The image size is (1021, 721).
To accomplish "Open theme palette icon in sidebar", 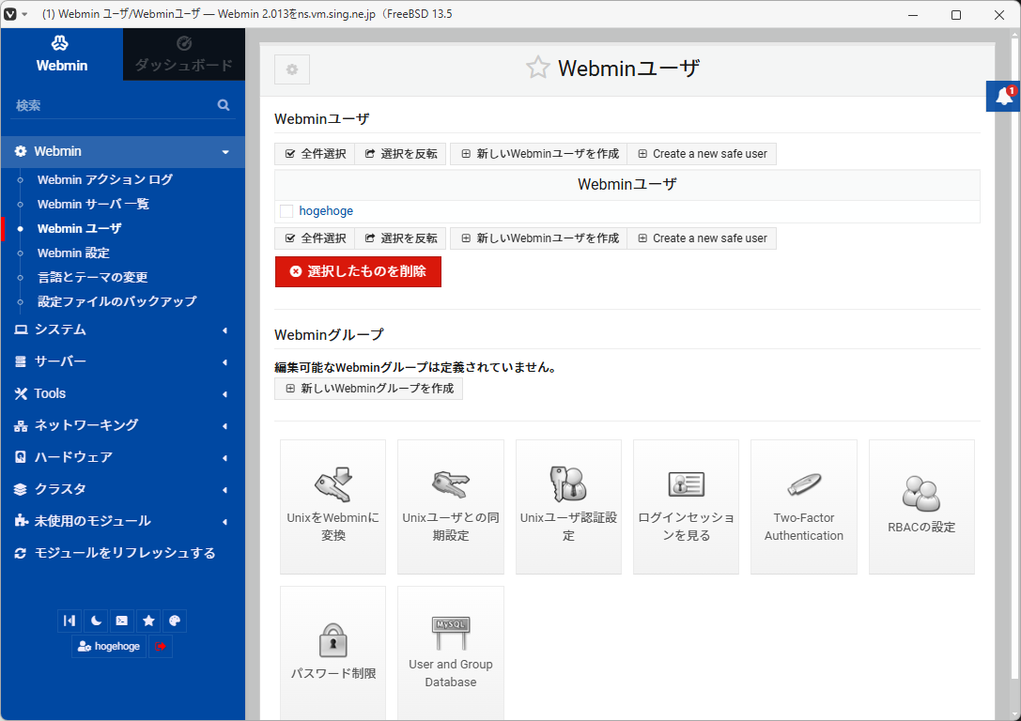I will pyautogui.click(x=175, y=621).
